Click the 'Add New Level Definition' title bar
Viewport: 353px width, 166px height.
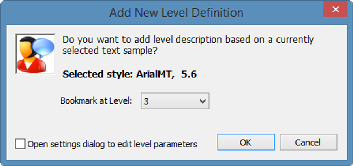[x=176, y=13]
